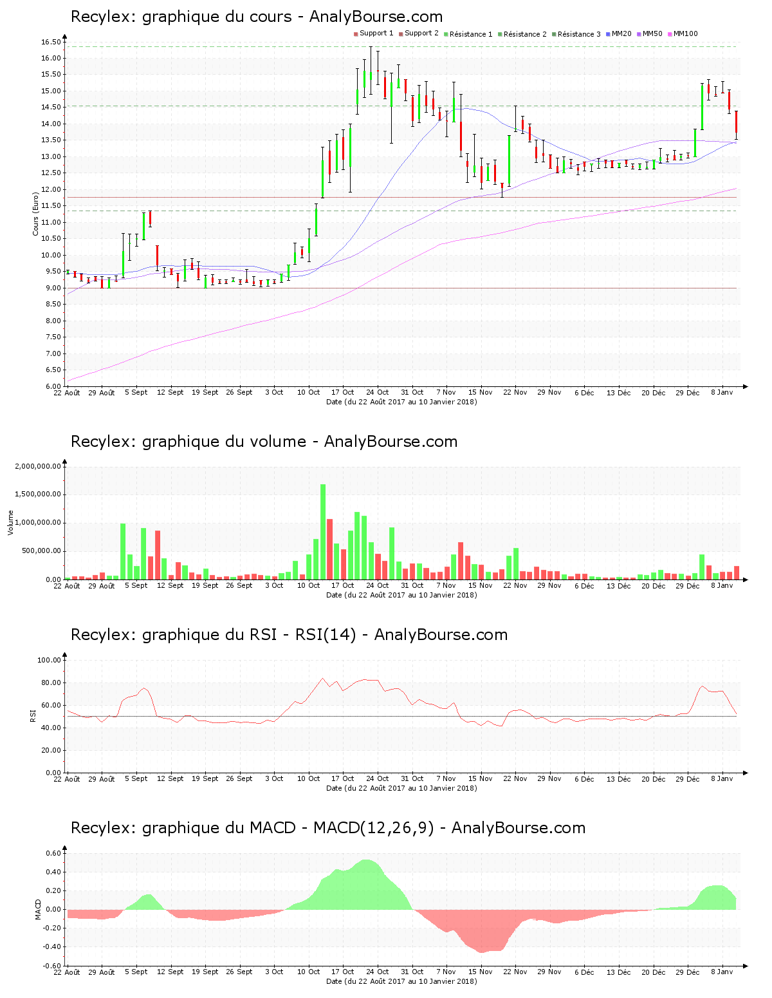Click the date range caption under price chart
The height and width of the screenshot is (998, 772).
click(x=401, y=402)
